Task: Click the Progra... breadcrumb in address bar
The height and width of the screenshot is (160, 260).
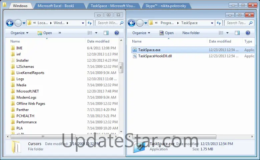Action: coord(167,23)
